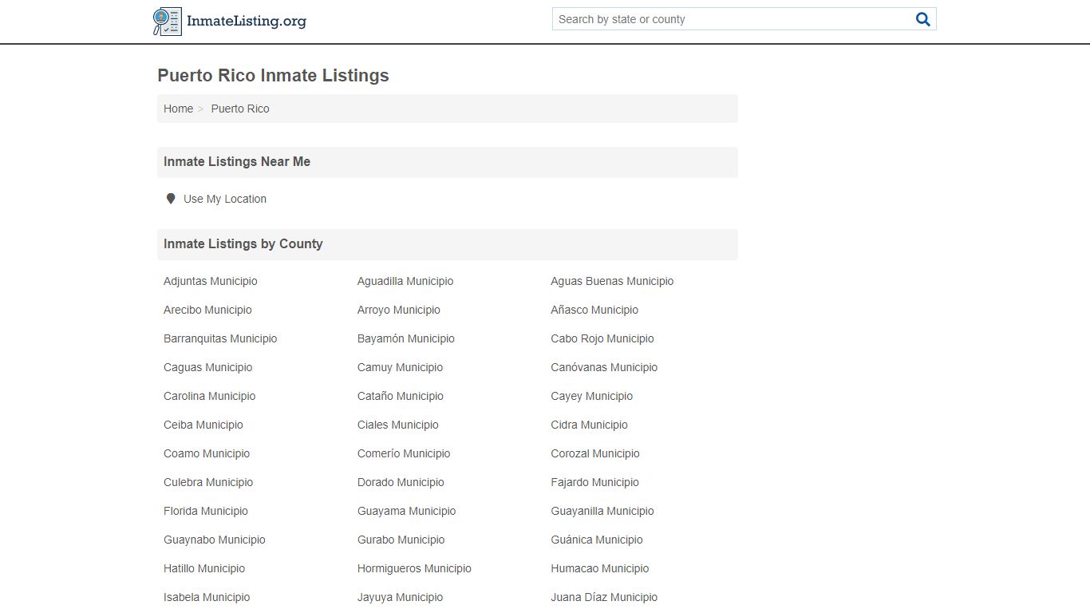Choose Ceiba Municipio

(203, 425)
